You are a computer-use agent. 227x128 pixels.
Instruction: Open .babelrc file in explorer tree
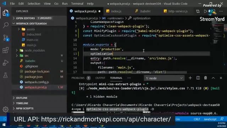pos(30,61)
